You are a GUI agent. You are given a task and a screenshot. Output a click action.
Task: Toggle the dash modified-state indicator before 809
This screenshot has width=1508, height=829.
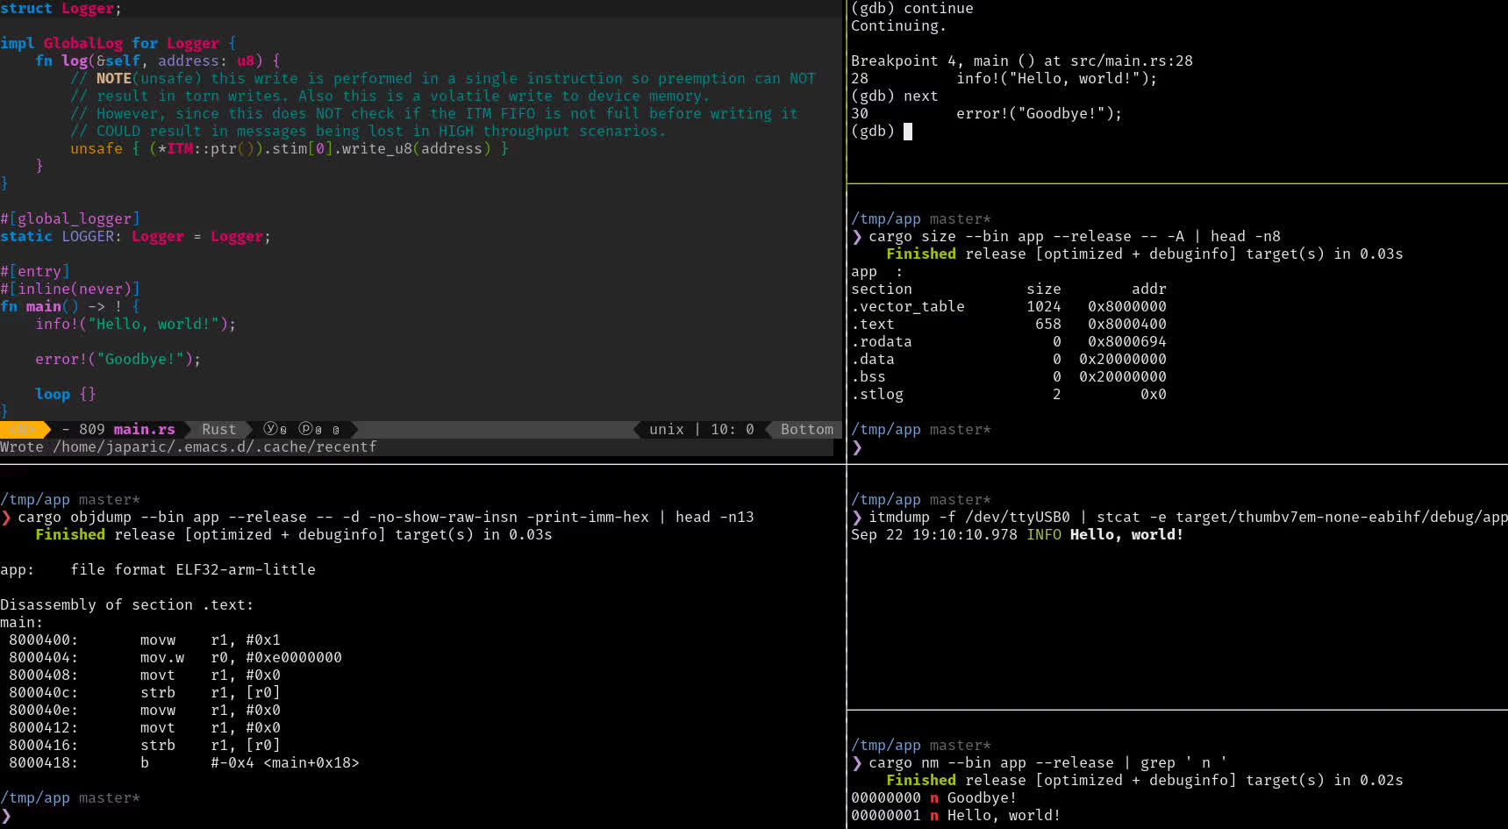tap(66, 429)
